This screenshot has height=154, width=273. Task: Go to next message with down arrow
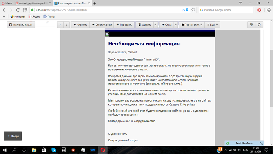pos(67,25)
